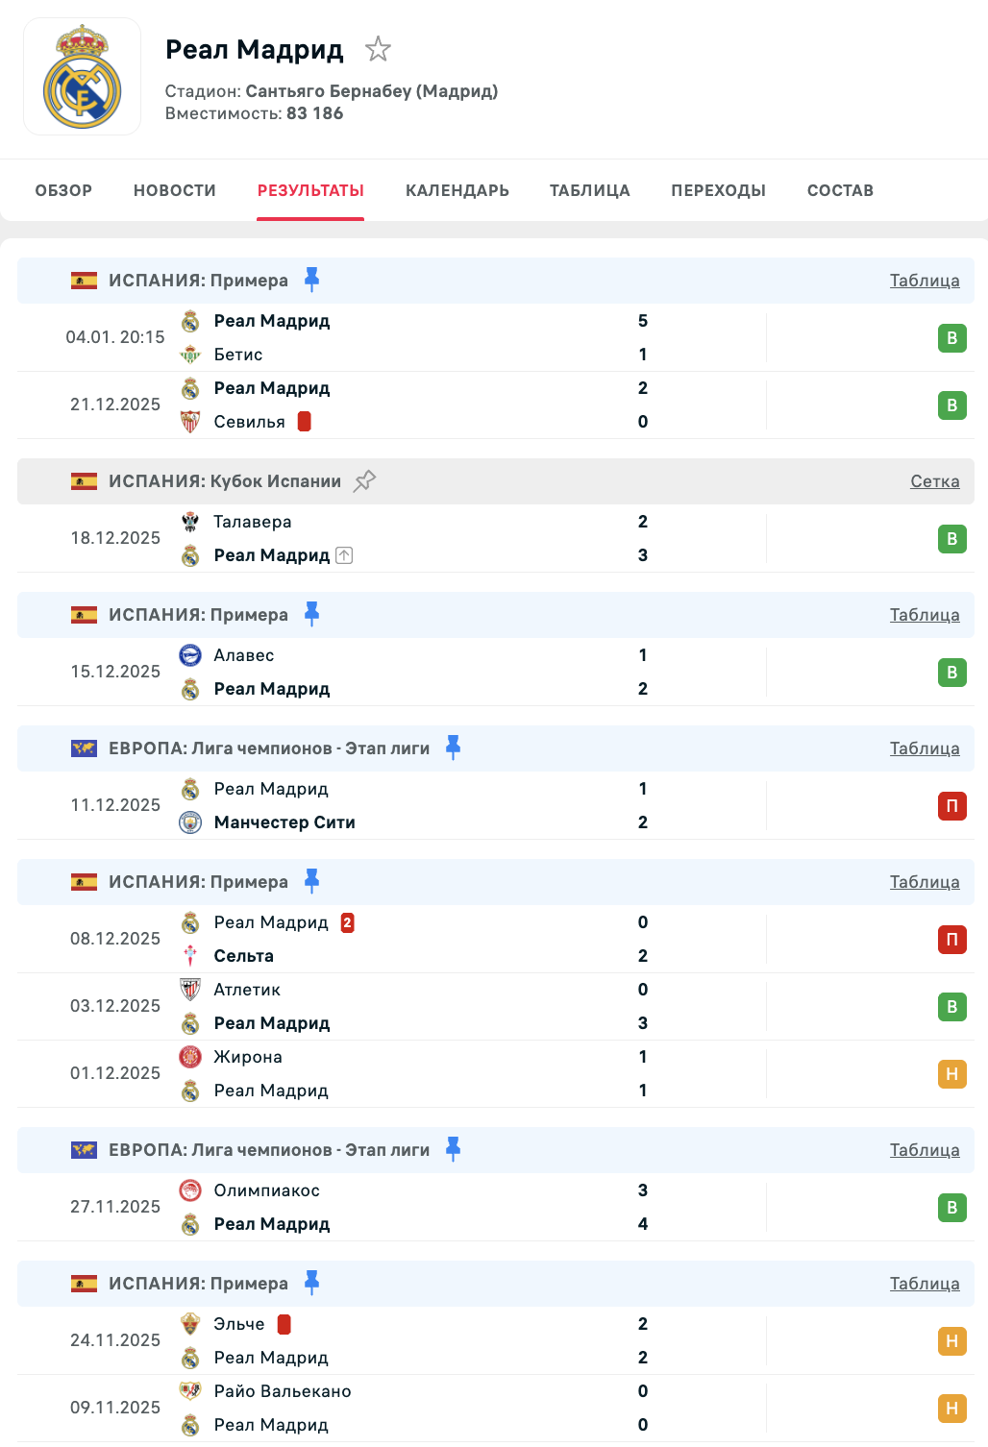Click the orange Н badge for Жирона match

point(951,1074)
